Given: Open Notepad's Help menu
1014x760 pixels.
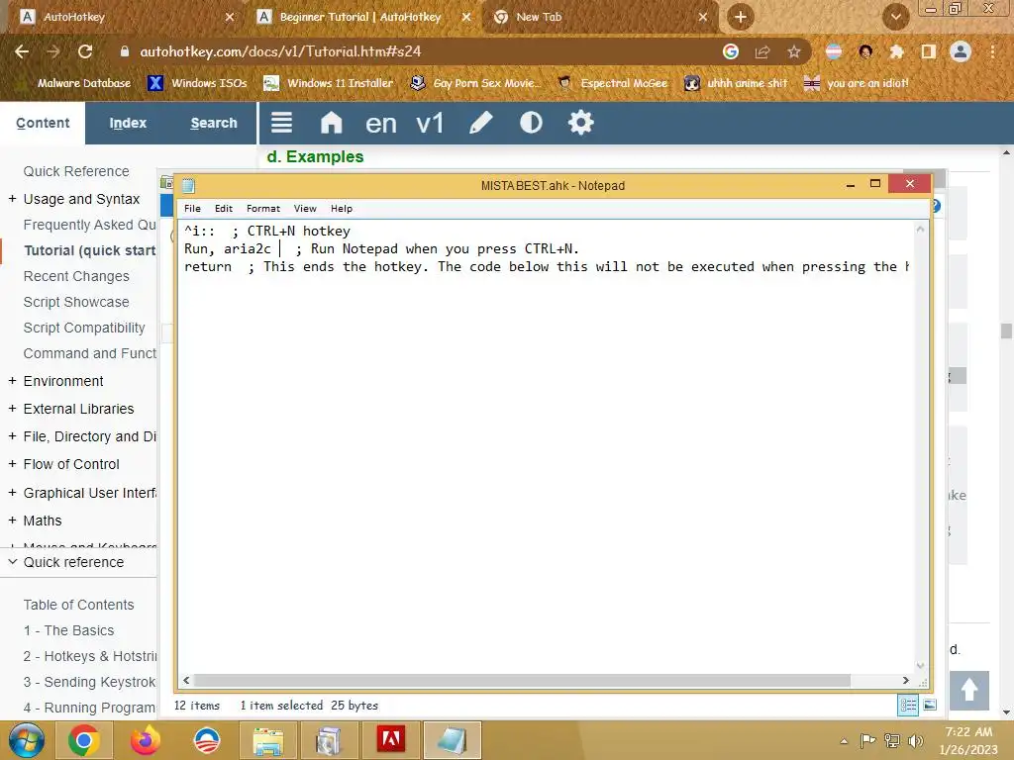Looking at the screenshot, I should click(x=342, y=208).
